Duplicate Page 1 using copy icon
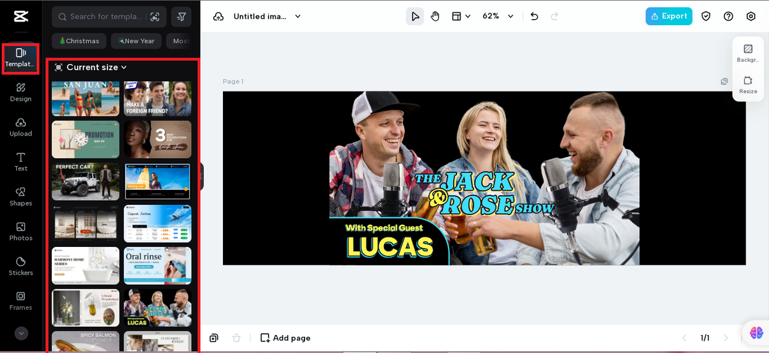769x353 pixels. click(725, 82)
